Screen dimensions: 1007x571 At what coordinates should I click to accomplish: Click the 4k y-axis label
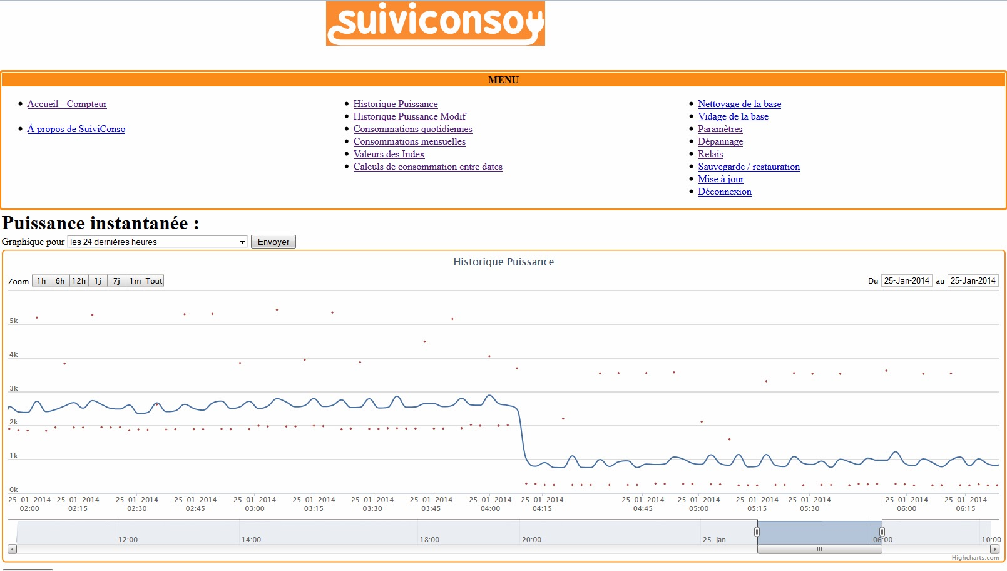coord(13,354)
